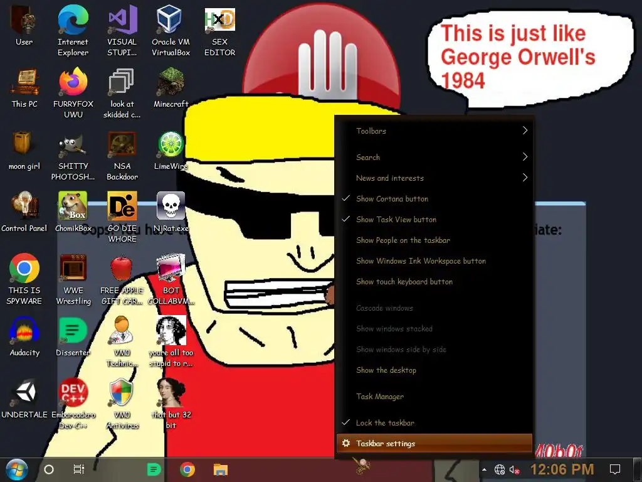Launch the Audacity desktop icon

[24, 336]
